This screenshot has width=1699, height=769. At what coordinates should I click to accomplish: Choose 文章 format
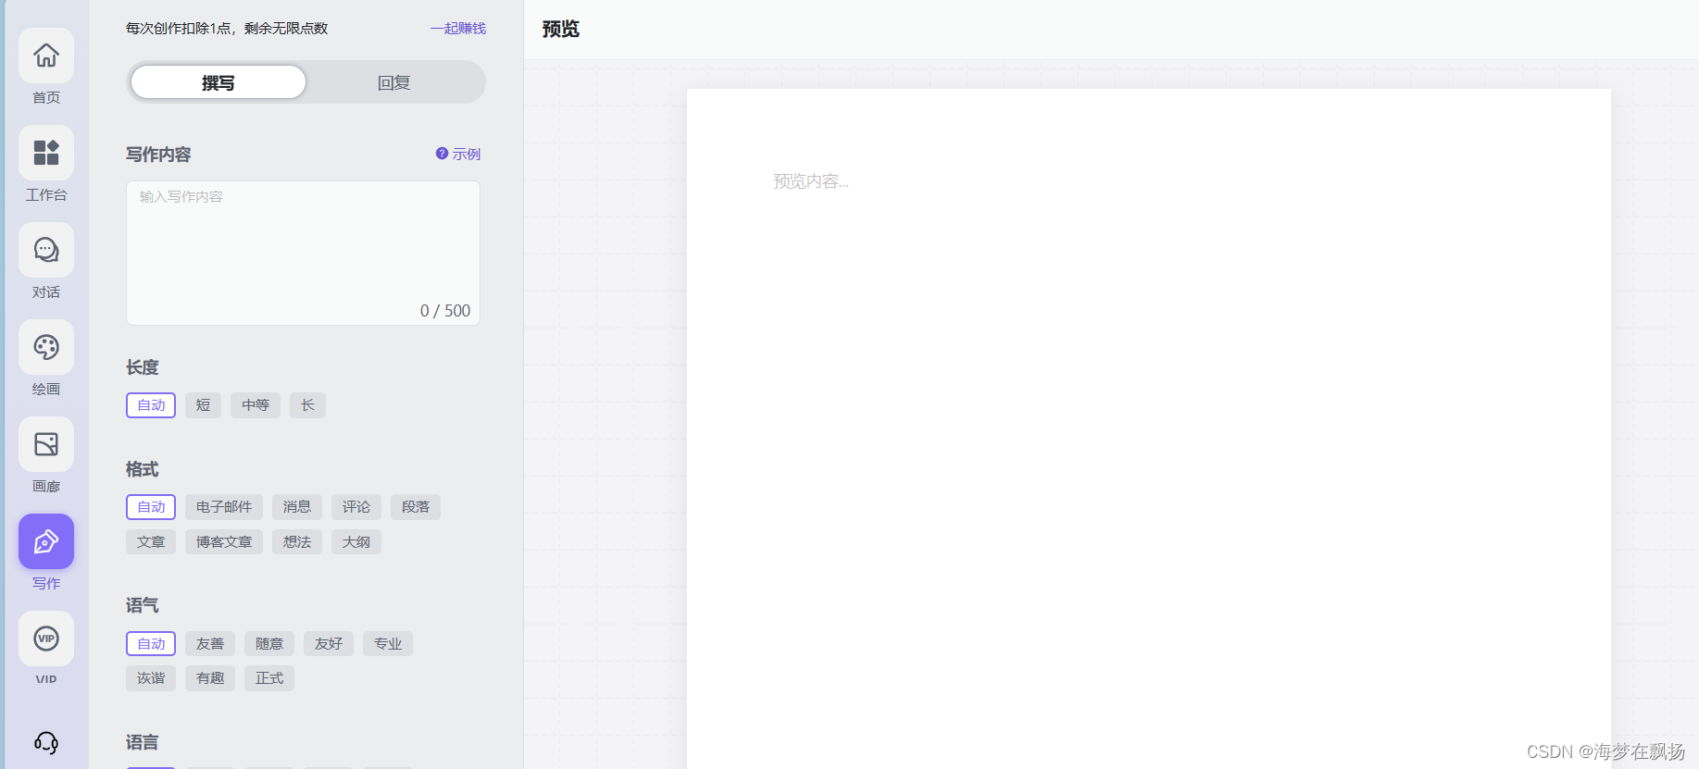[x=151, y=541]
